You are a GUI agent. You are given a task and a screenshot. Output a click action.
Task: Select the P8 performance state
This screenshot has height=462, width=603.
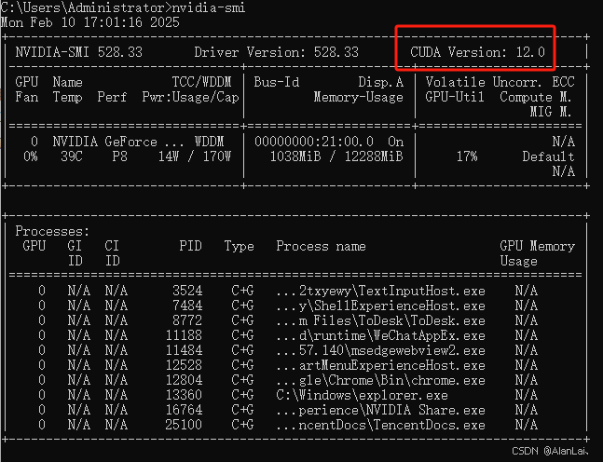119,156
